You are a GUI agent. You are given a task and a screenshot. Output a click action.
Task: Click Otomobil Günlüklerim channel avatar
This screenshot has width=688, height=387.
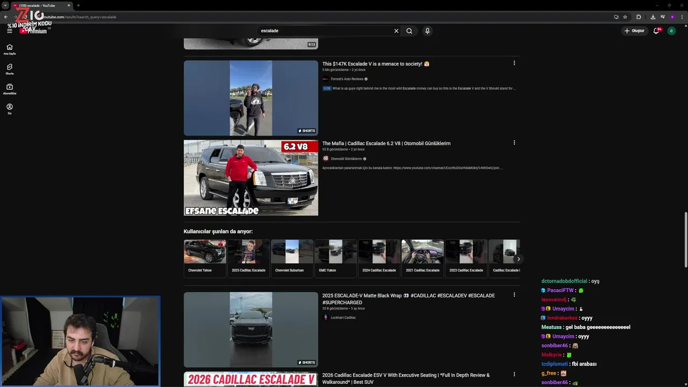click(x=325, y=159)
